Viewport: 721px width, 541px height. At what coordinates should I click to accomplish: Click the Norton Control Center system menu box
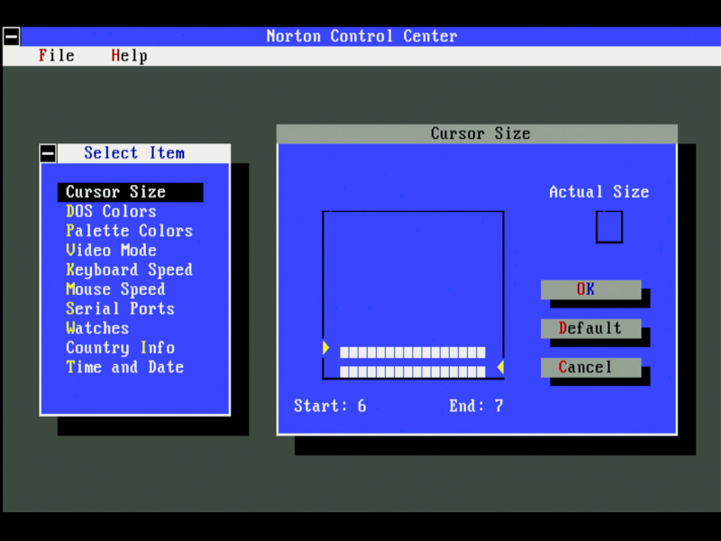coord(12,37)
